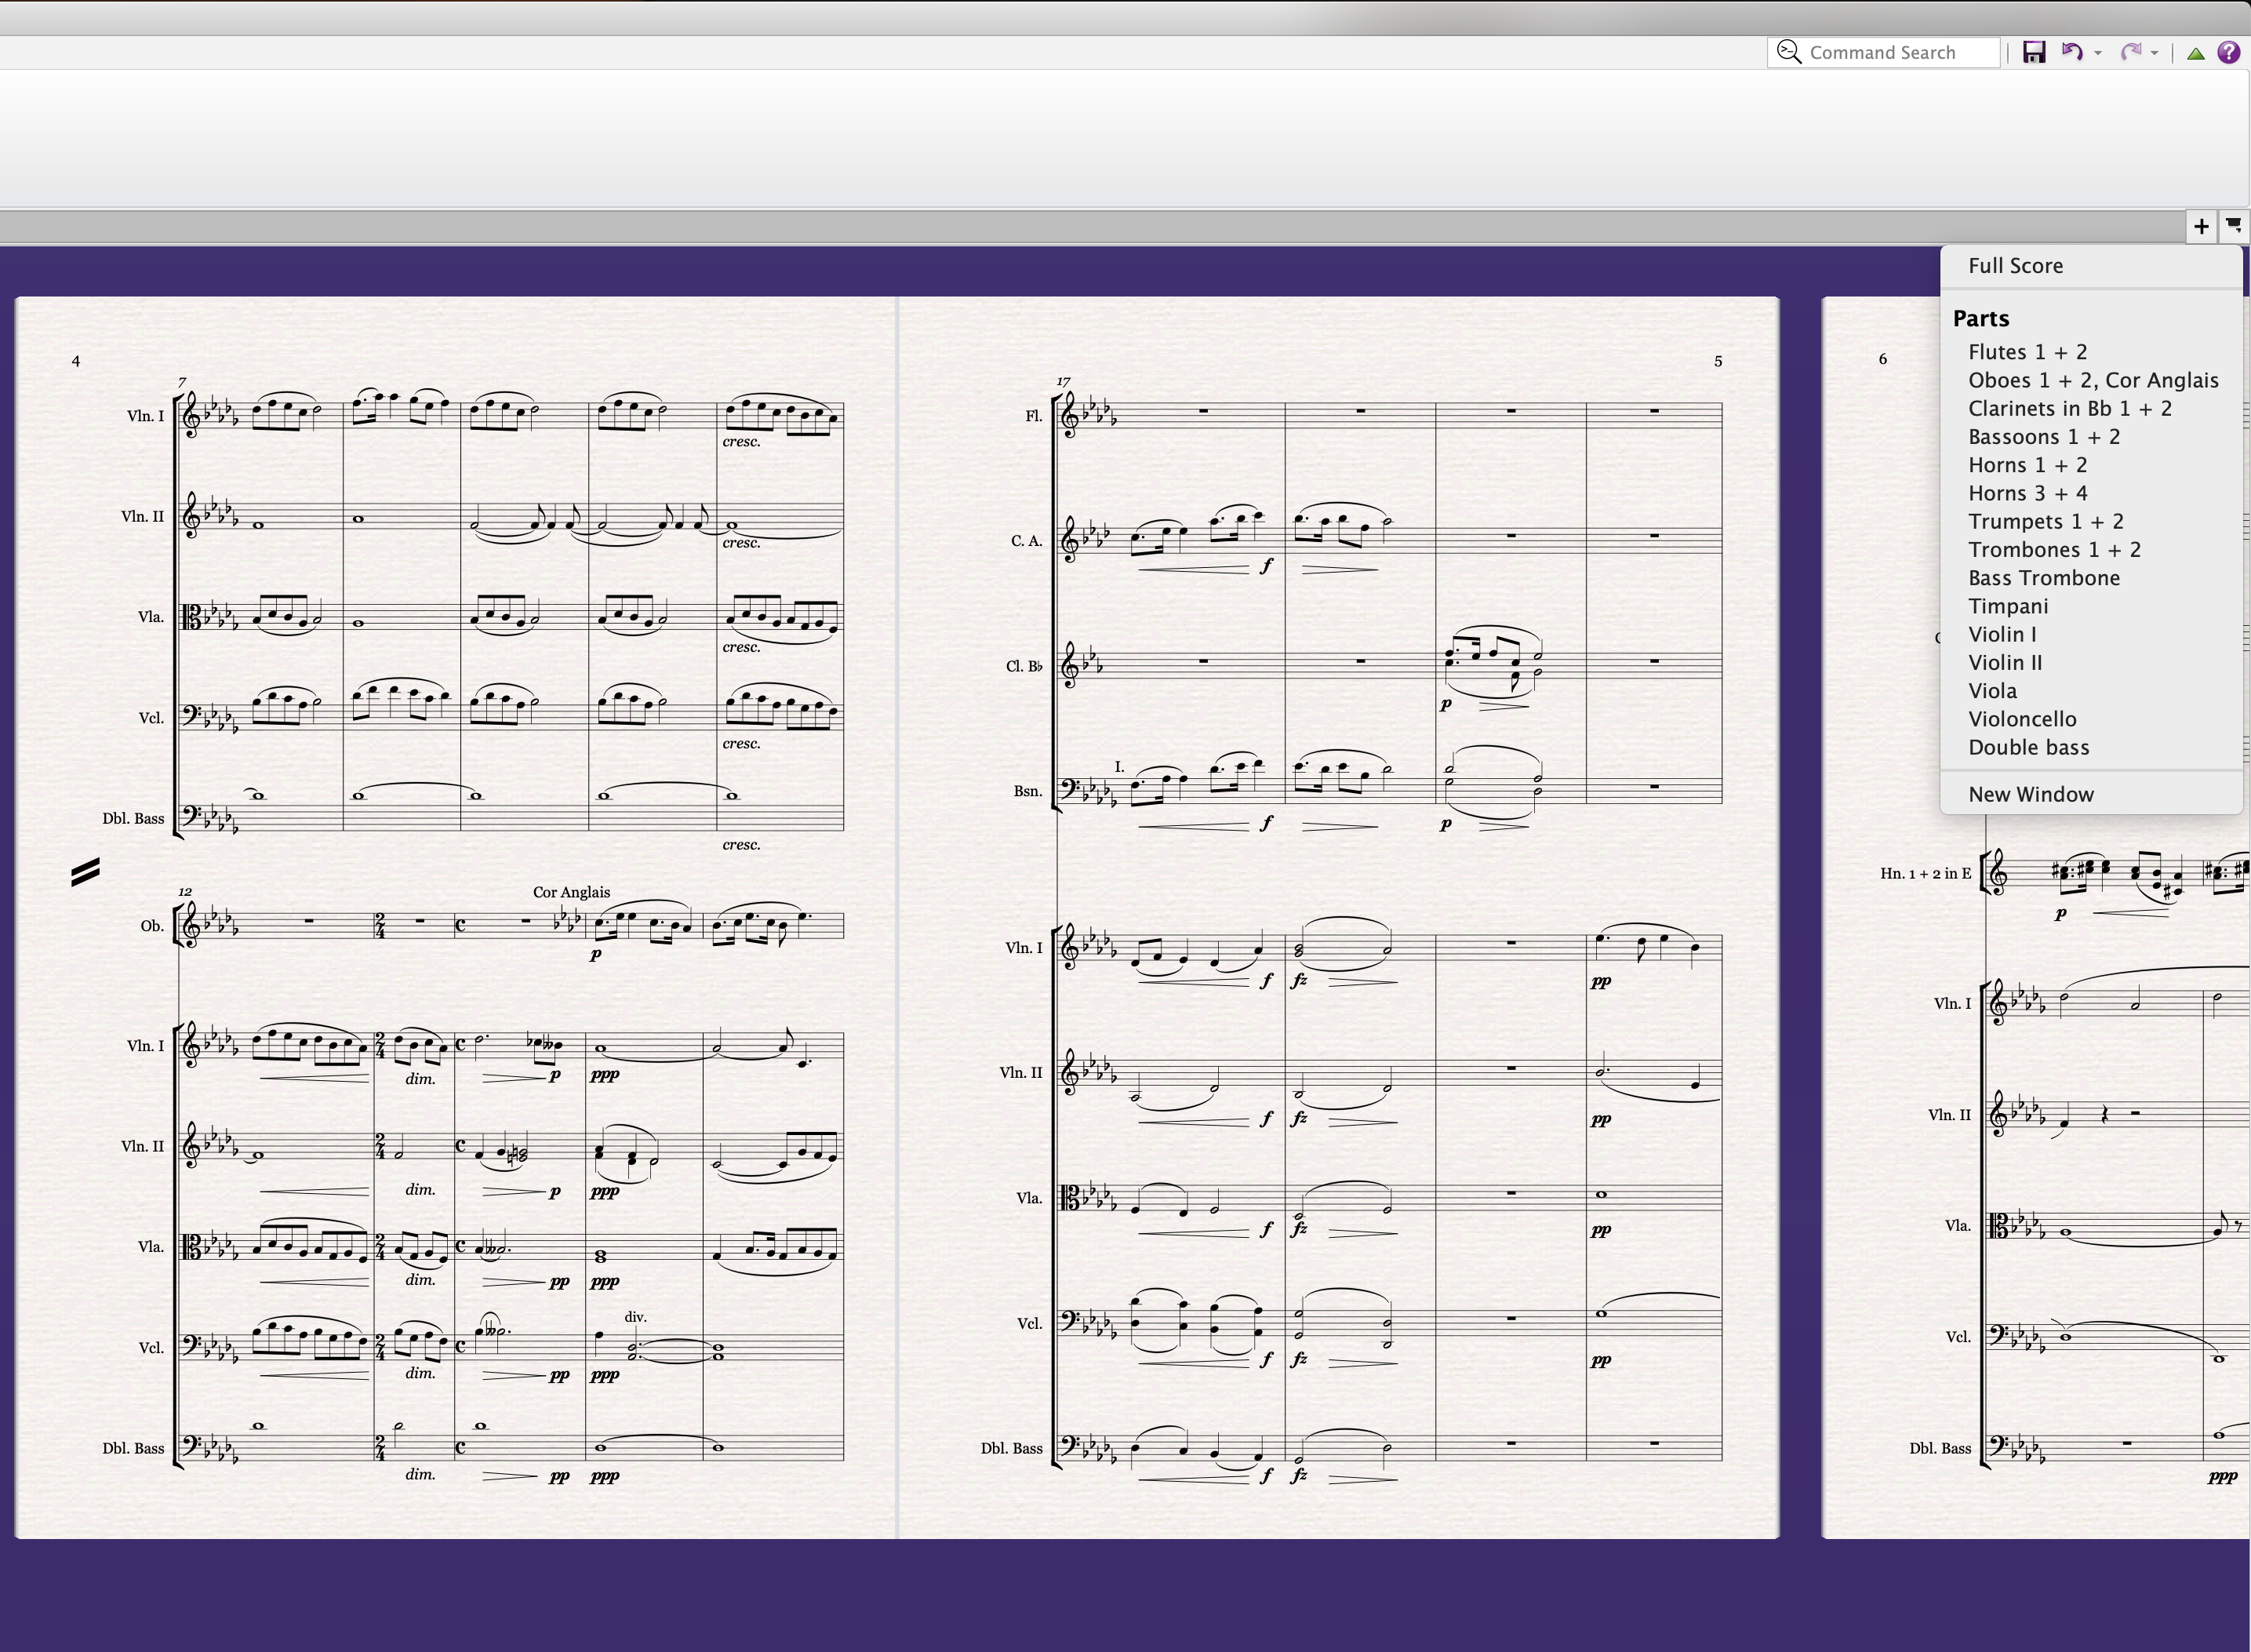
Task: Collapse ribbon with green triangle icon
Action: tap(2196, 54)
